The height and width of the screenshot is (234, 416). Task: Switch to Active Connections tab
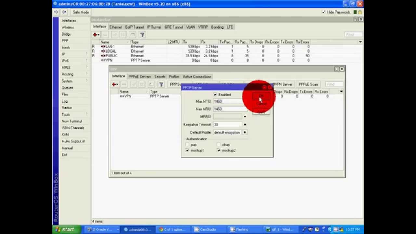[197, 77]
